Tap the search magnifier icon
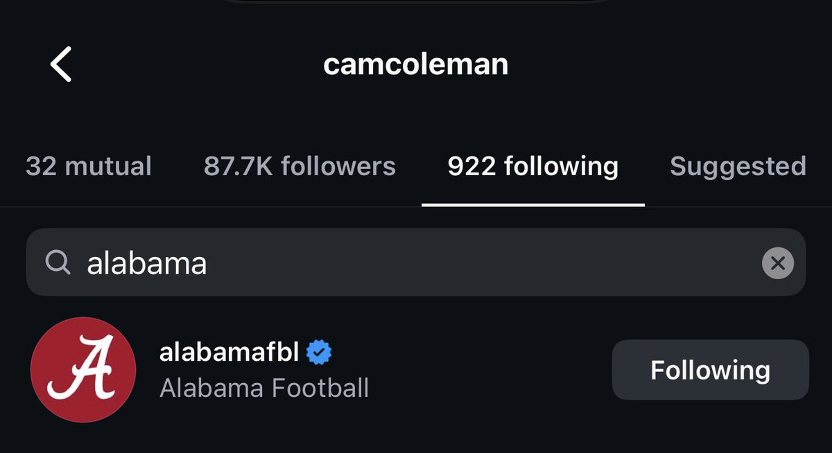 tap(58, 263)
